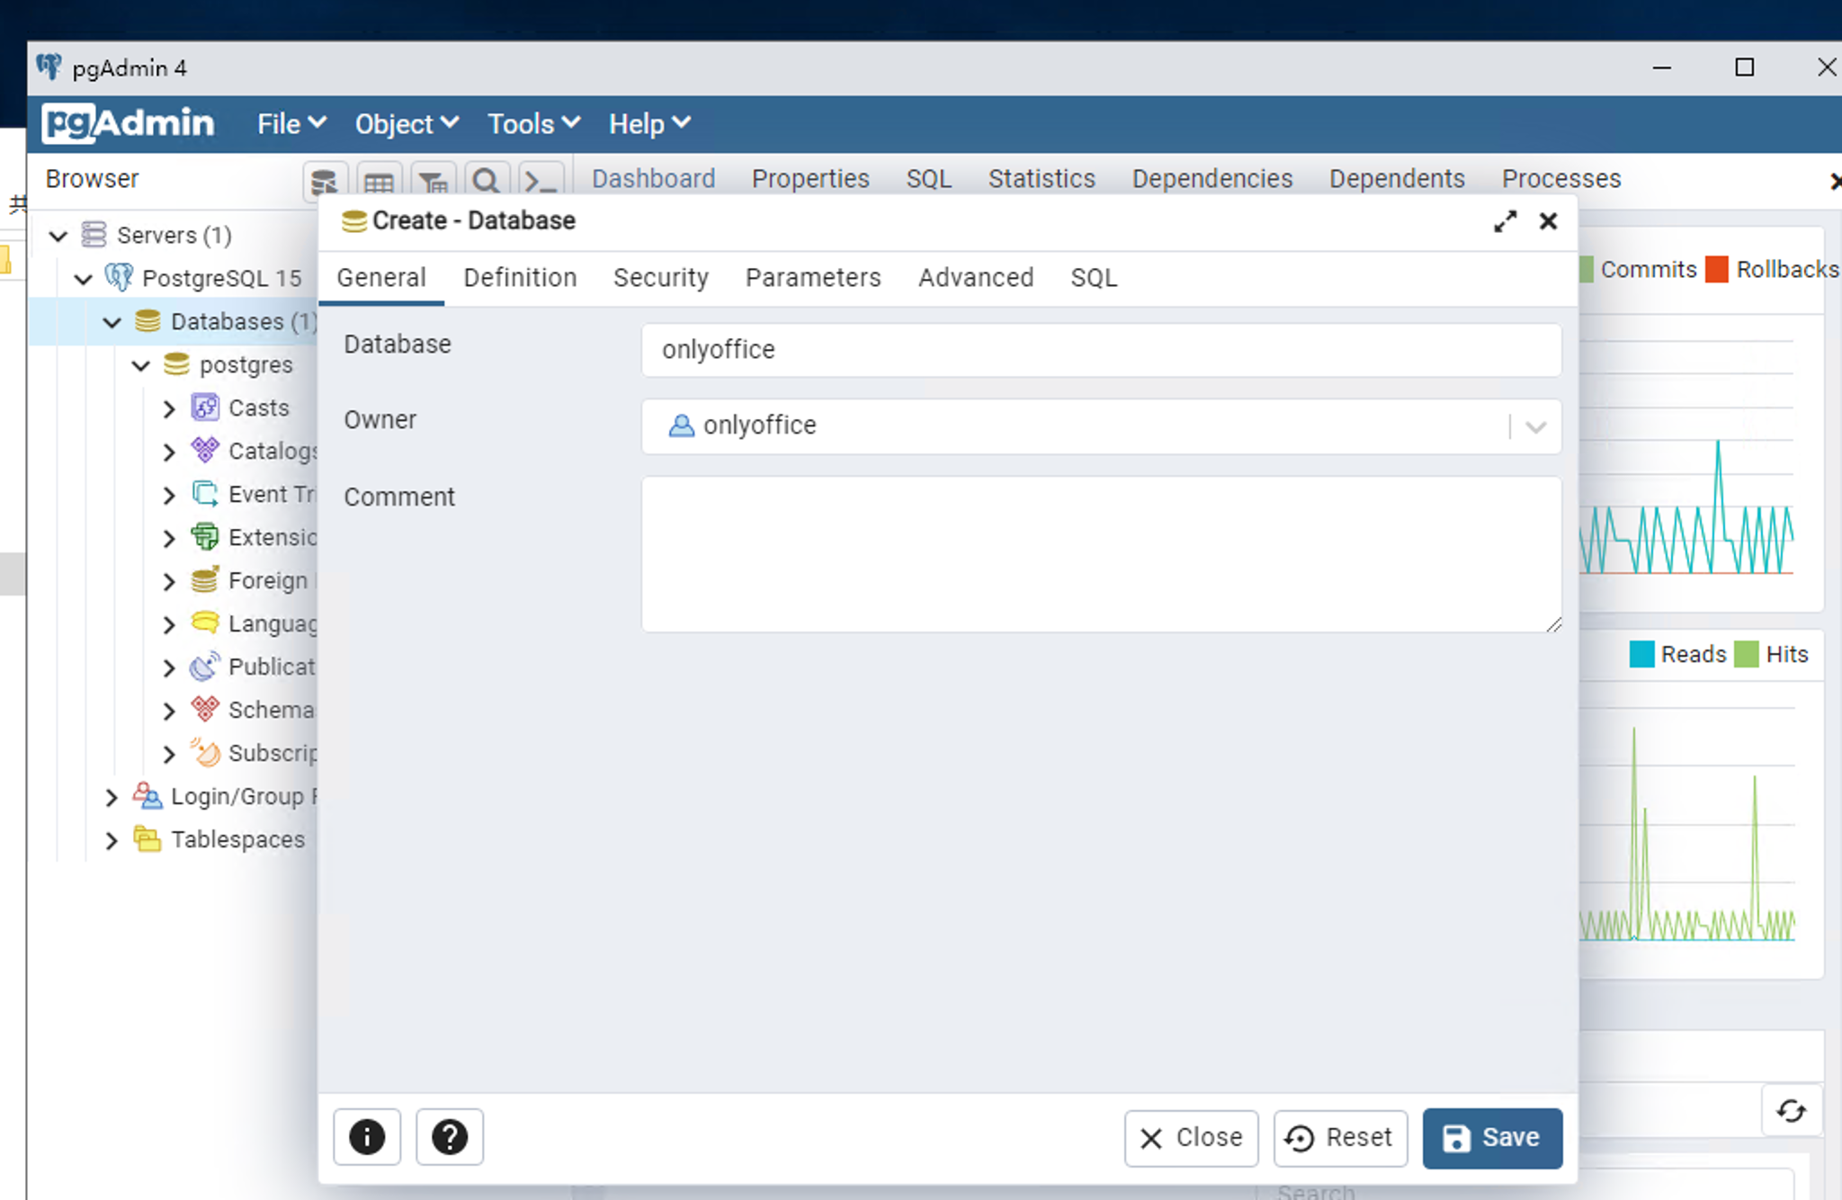
Task: Click the Database name input field
Action: 1101,350
